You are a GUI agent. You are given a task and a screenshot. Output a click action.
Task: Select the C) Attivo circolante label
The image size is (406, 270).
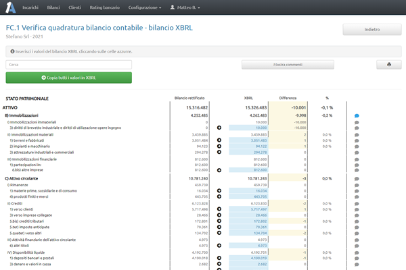[22, 178]
